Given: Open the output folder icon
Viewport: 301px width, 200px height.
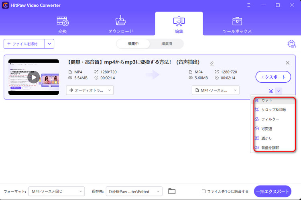Looking at the screenshot, I should (x=172, y=191).
